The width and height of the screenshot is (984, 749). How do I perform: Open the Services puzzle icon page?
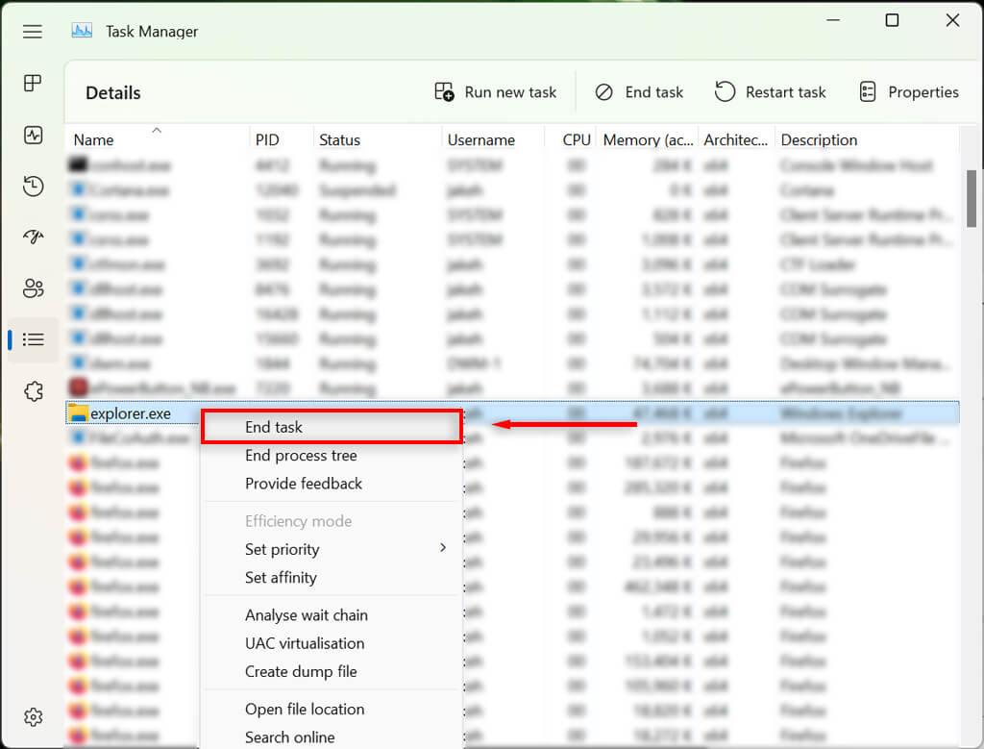click(33, 390)
